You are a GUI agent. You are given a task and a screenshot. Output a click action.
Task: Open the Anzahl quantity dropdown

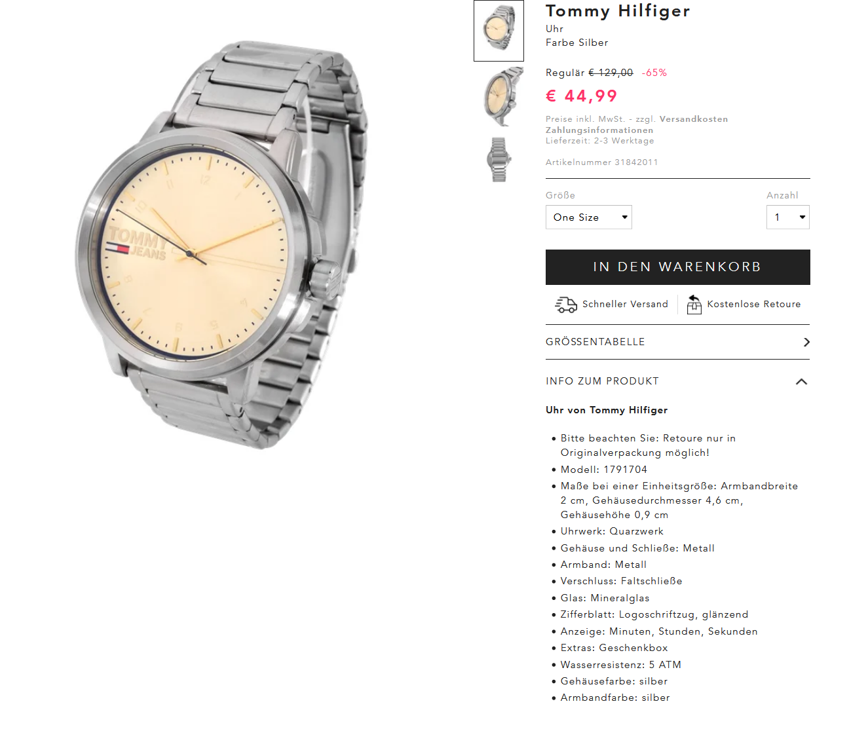(x=788, y=217)
